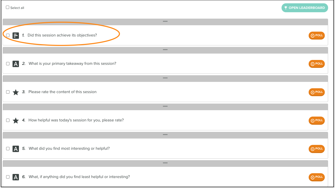Start the poll for question 1
The height and width of the screenshot is (188, 335).
317,35
